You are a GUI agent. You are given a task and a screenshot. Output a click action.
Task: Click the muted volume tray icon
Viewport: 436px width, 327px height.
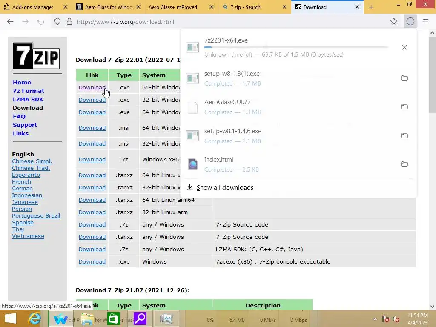[x=396, y=319]
